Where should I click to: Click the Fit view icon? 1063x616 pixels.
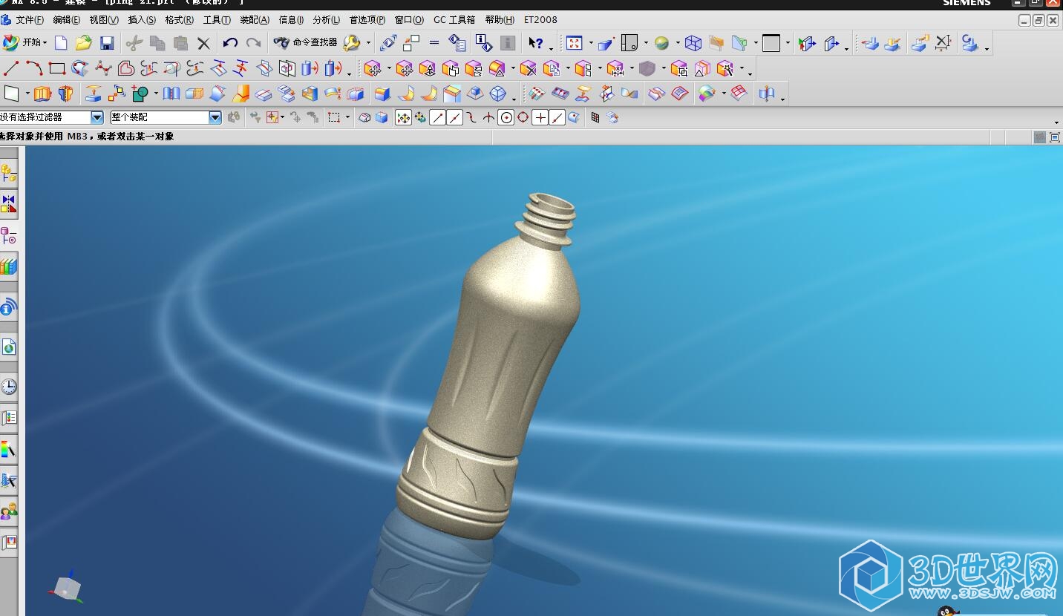point(575,43)
